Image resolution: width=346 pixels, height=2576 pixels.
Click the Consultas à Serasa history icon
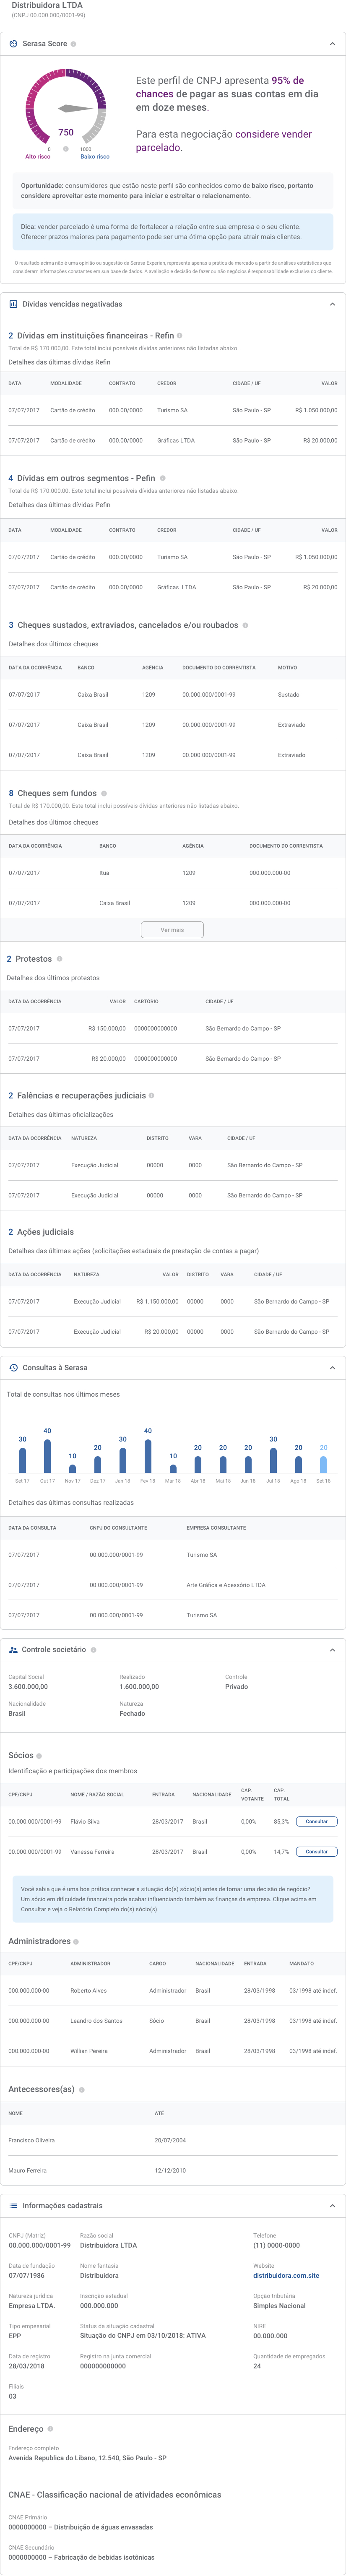13,1368
